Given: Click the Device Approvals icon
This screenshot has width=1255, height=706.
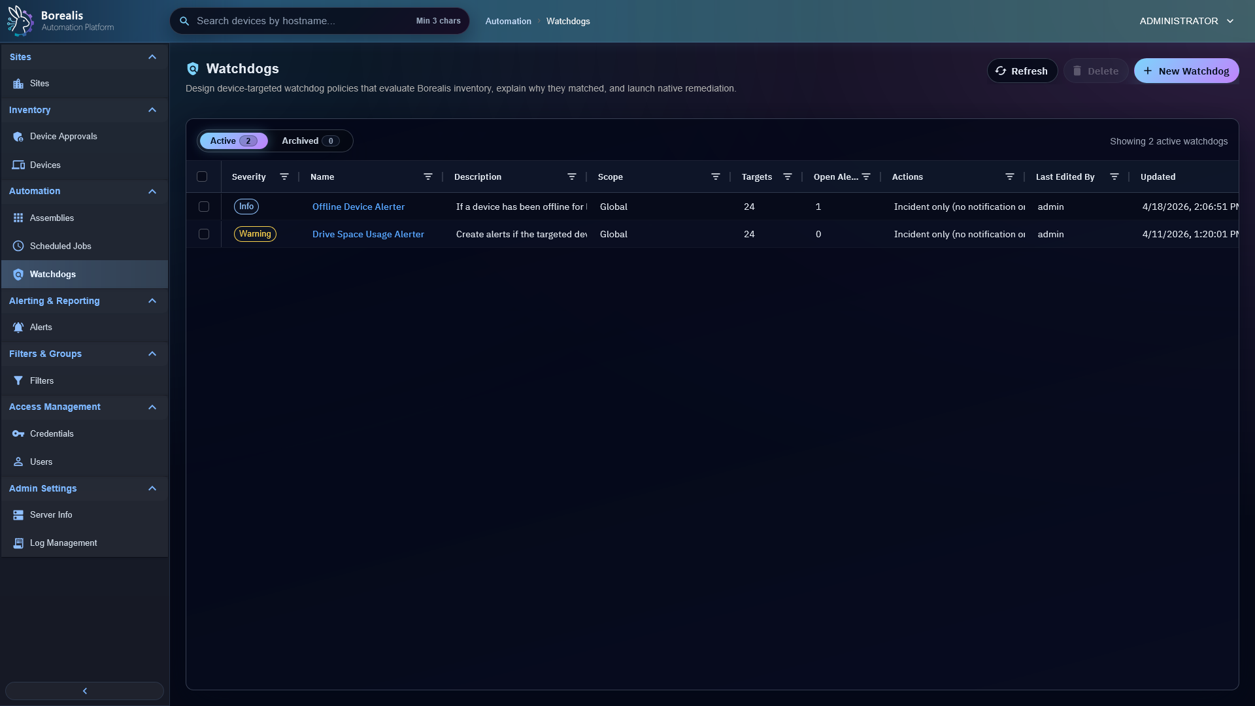Looking at the screenshot, I should coord(18,137).
